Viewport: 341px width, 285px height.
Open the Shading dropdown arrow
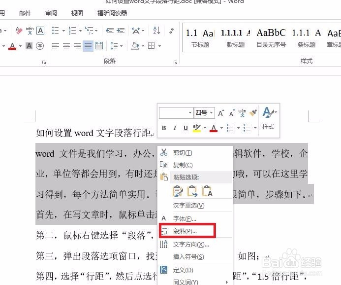(x=143, y=46)
